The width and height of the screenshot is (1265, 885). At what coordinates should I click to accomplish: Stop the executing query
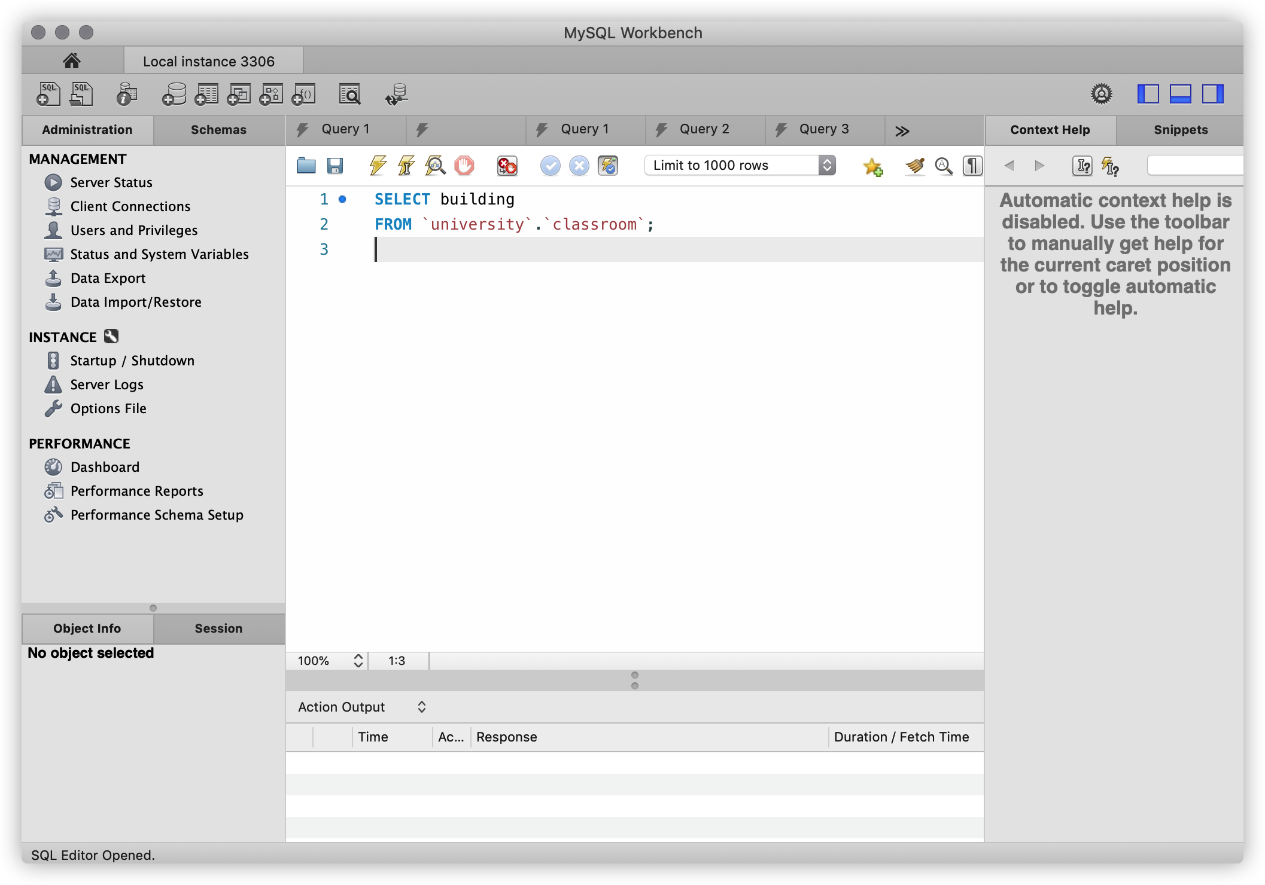[x=464, y=166]
